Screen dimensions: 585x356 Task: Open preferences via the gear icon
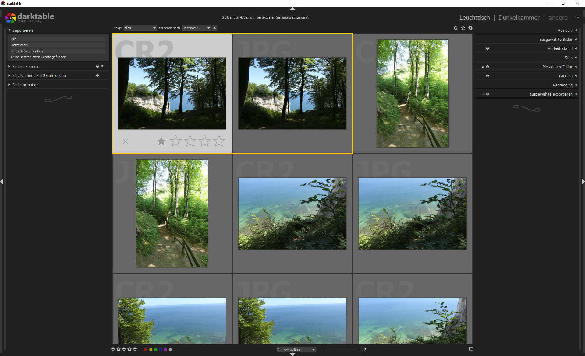coord(470,28)
